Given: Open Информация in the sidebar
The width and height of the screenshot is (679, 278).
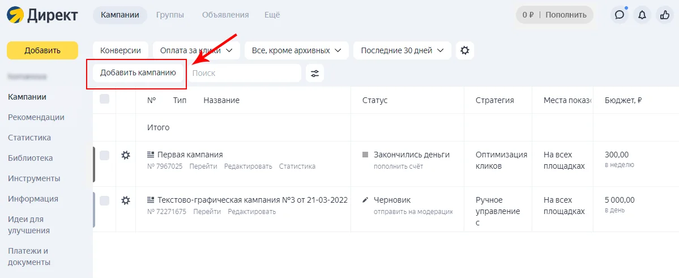Looking at the screenshot, I should (x=33, y=199).
